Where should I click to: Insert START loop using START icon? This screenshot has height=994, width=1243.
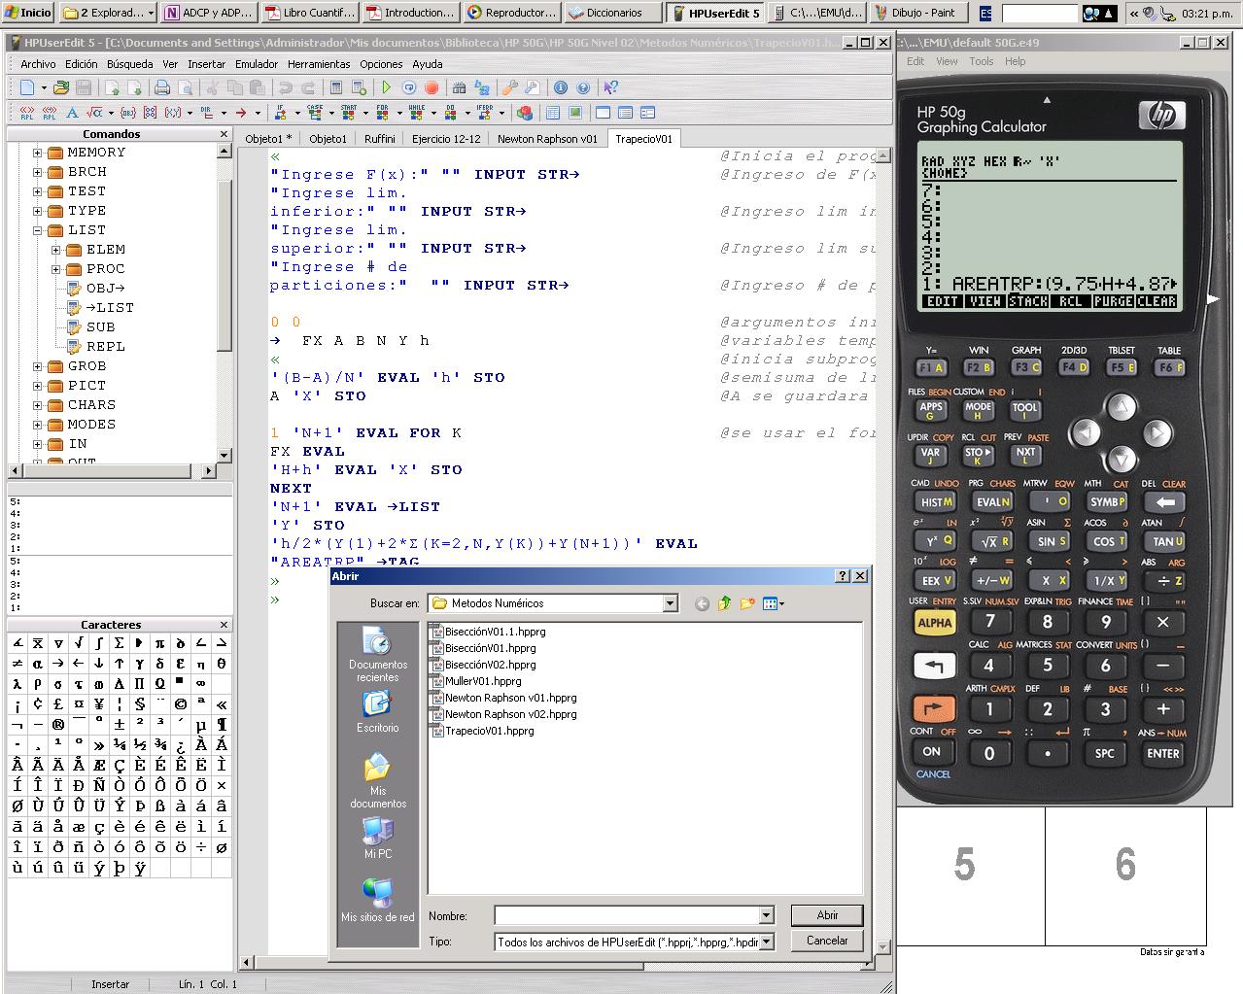(349, 113)
